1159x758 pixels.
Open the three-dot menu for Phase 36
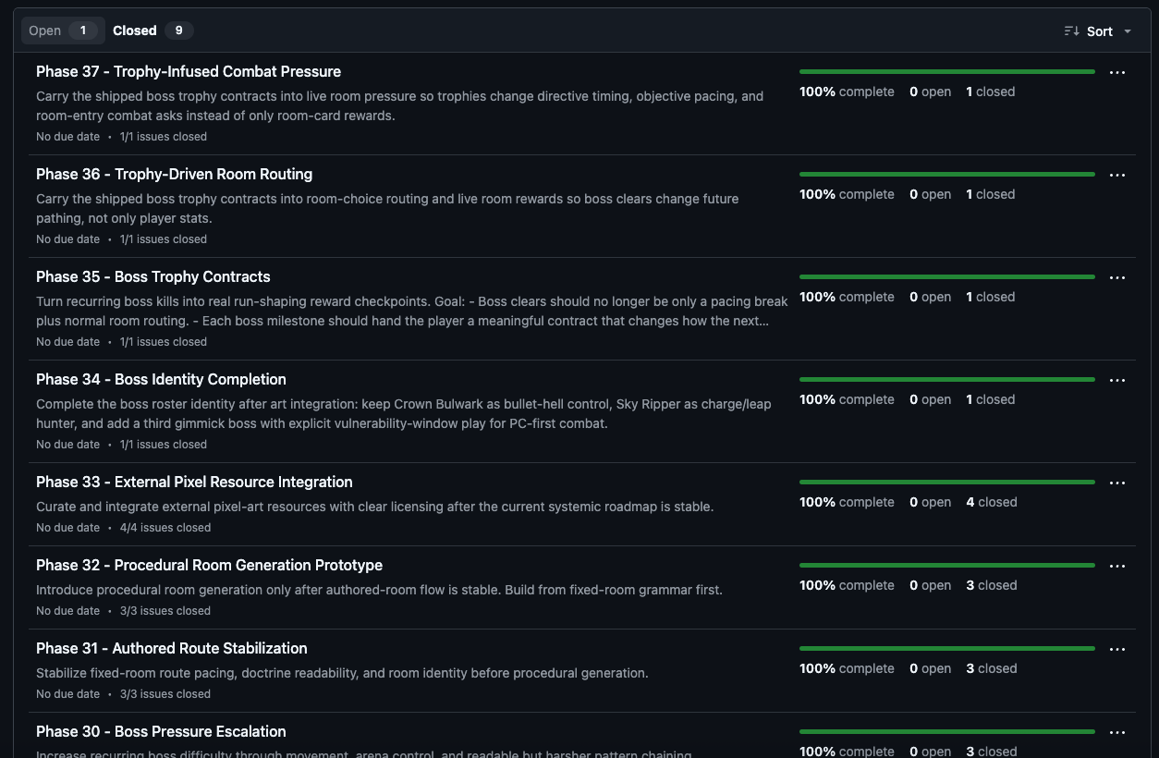[1116, 176]
